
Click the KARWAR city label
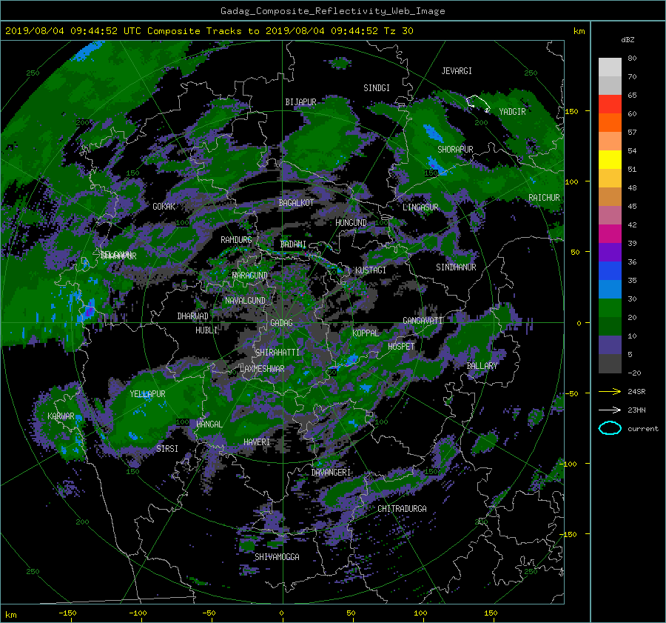point(61,416)
